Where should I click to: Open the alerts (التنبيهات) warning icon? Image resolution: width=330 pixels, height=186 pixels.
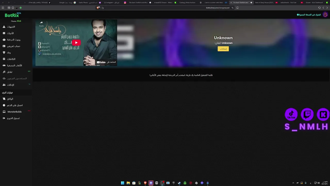pos(4,27)
